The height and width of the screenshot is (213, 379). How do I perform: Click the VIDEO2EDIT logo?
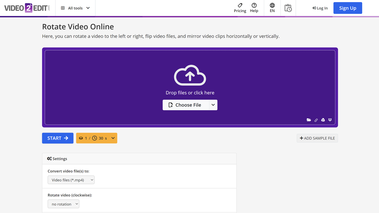26,8
